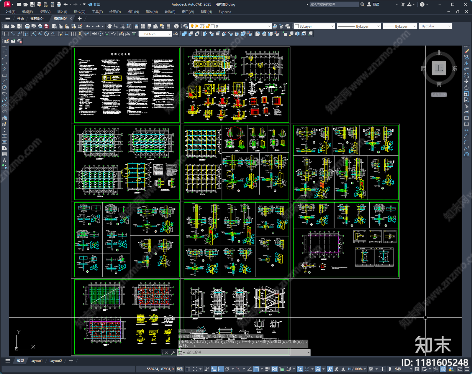The image size is (472, 374).
Task: Select the Multiline Text tool
Action: tap(4, 160)
